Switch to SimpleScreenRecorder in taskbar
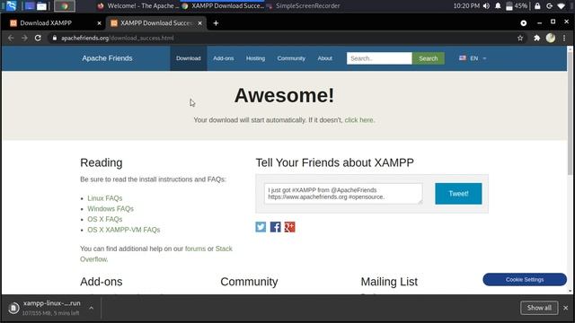Screen dimensions: 575x323 (x=304, y=6)
